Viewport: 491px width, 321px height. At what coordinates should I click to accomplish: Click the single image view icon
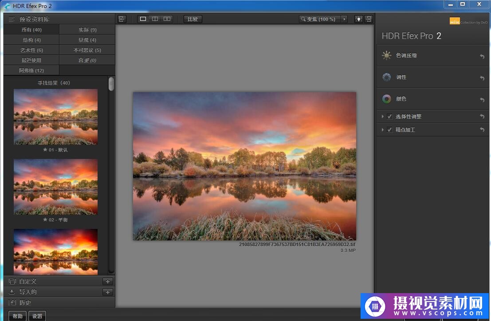(143, 19)
